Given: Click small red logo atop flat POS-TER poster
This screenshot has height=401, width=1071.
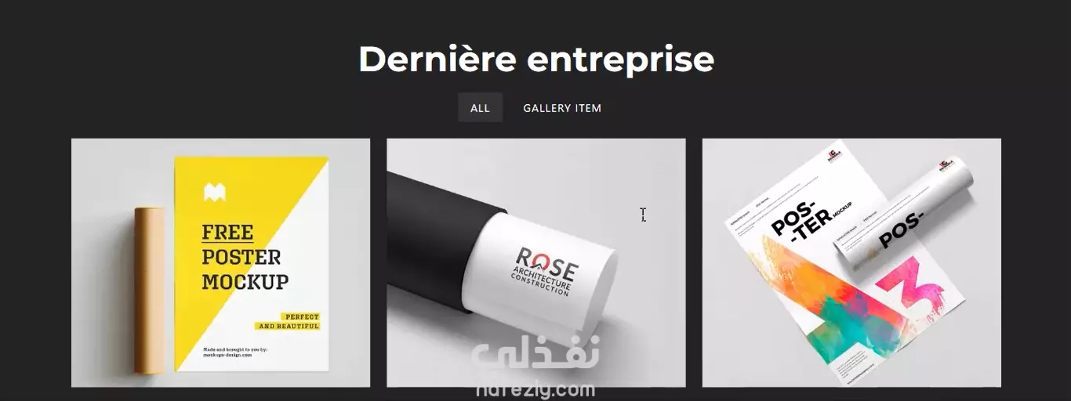Looking at the screenshot, I should point(833,154).
